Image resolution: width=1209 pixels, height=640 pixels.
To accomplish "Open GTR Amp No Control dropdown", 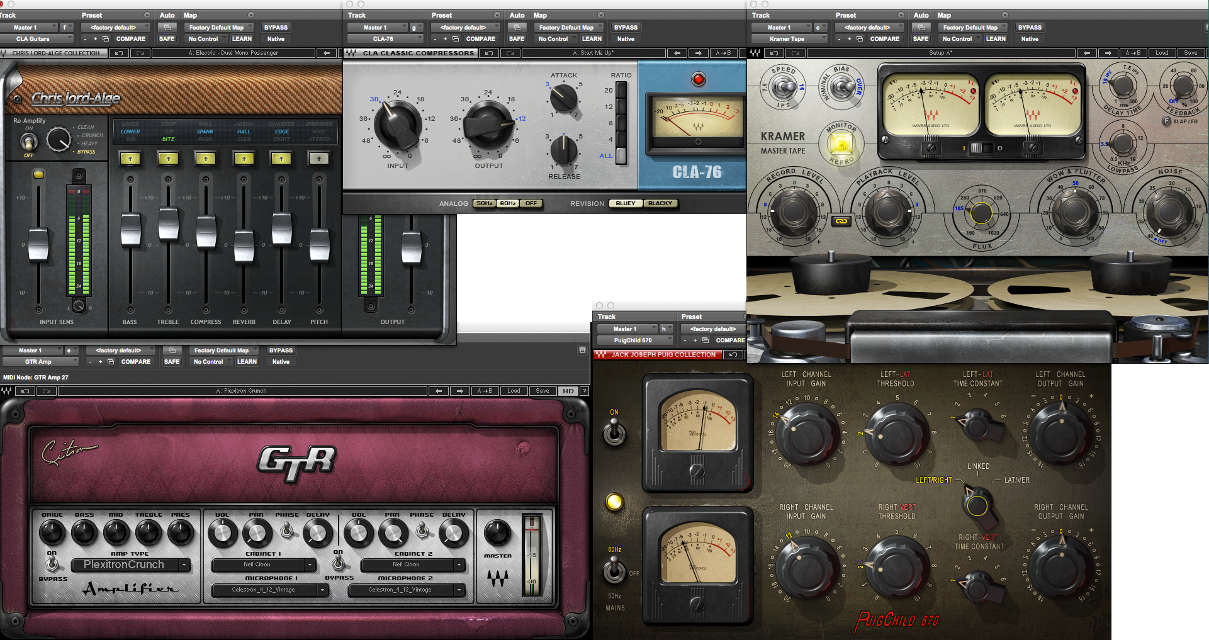I will click(211, 362).
